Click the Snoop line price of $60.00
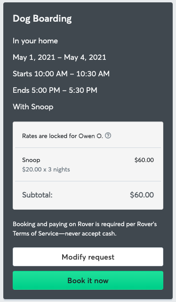Viewport: 176px width, 302px height. 144,160
